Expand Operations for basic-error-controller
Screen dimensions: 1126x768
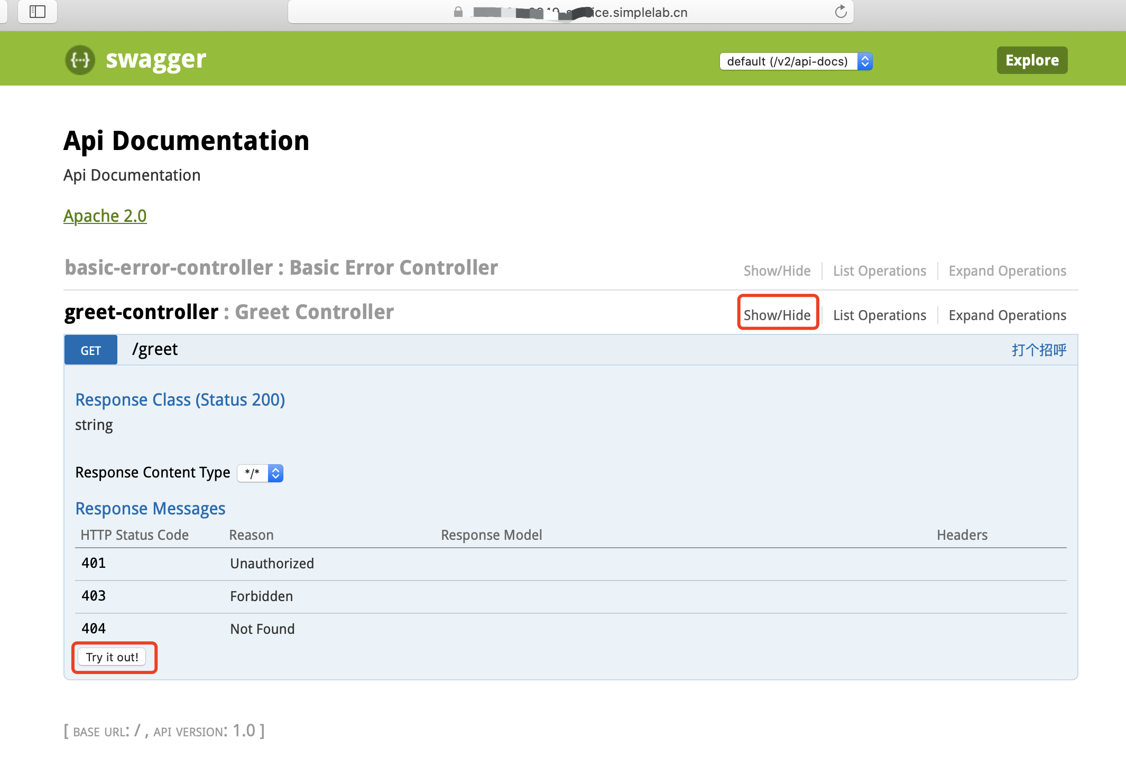click(x=1007, y=270)
